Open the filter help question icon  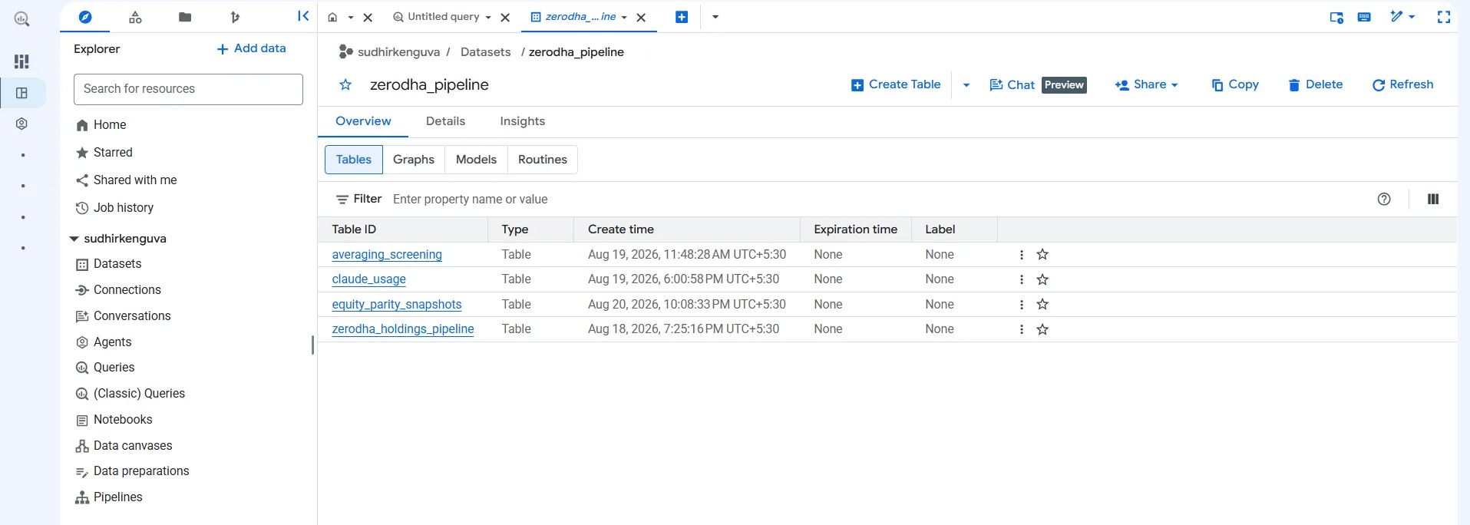point(1384,200)
